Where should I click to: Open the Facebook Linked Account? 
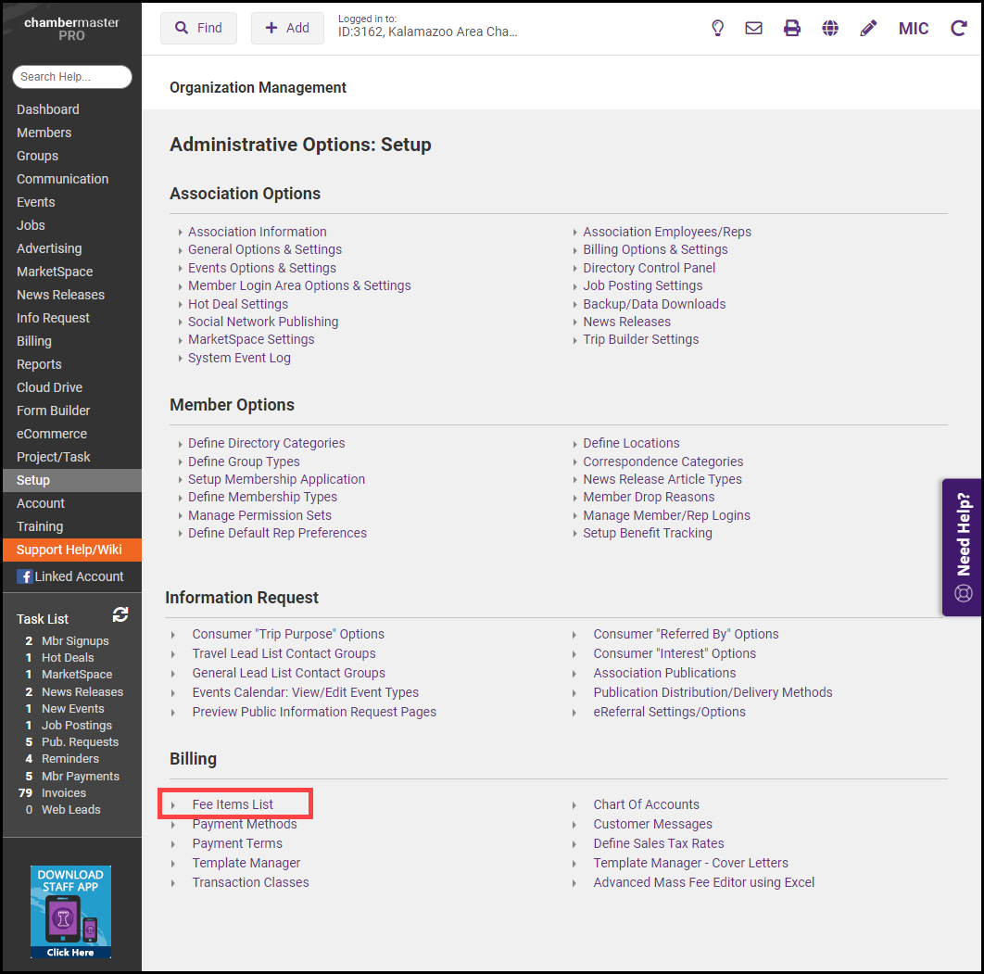click(70, 576)
